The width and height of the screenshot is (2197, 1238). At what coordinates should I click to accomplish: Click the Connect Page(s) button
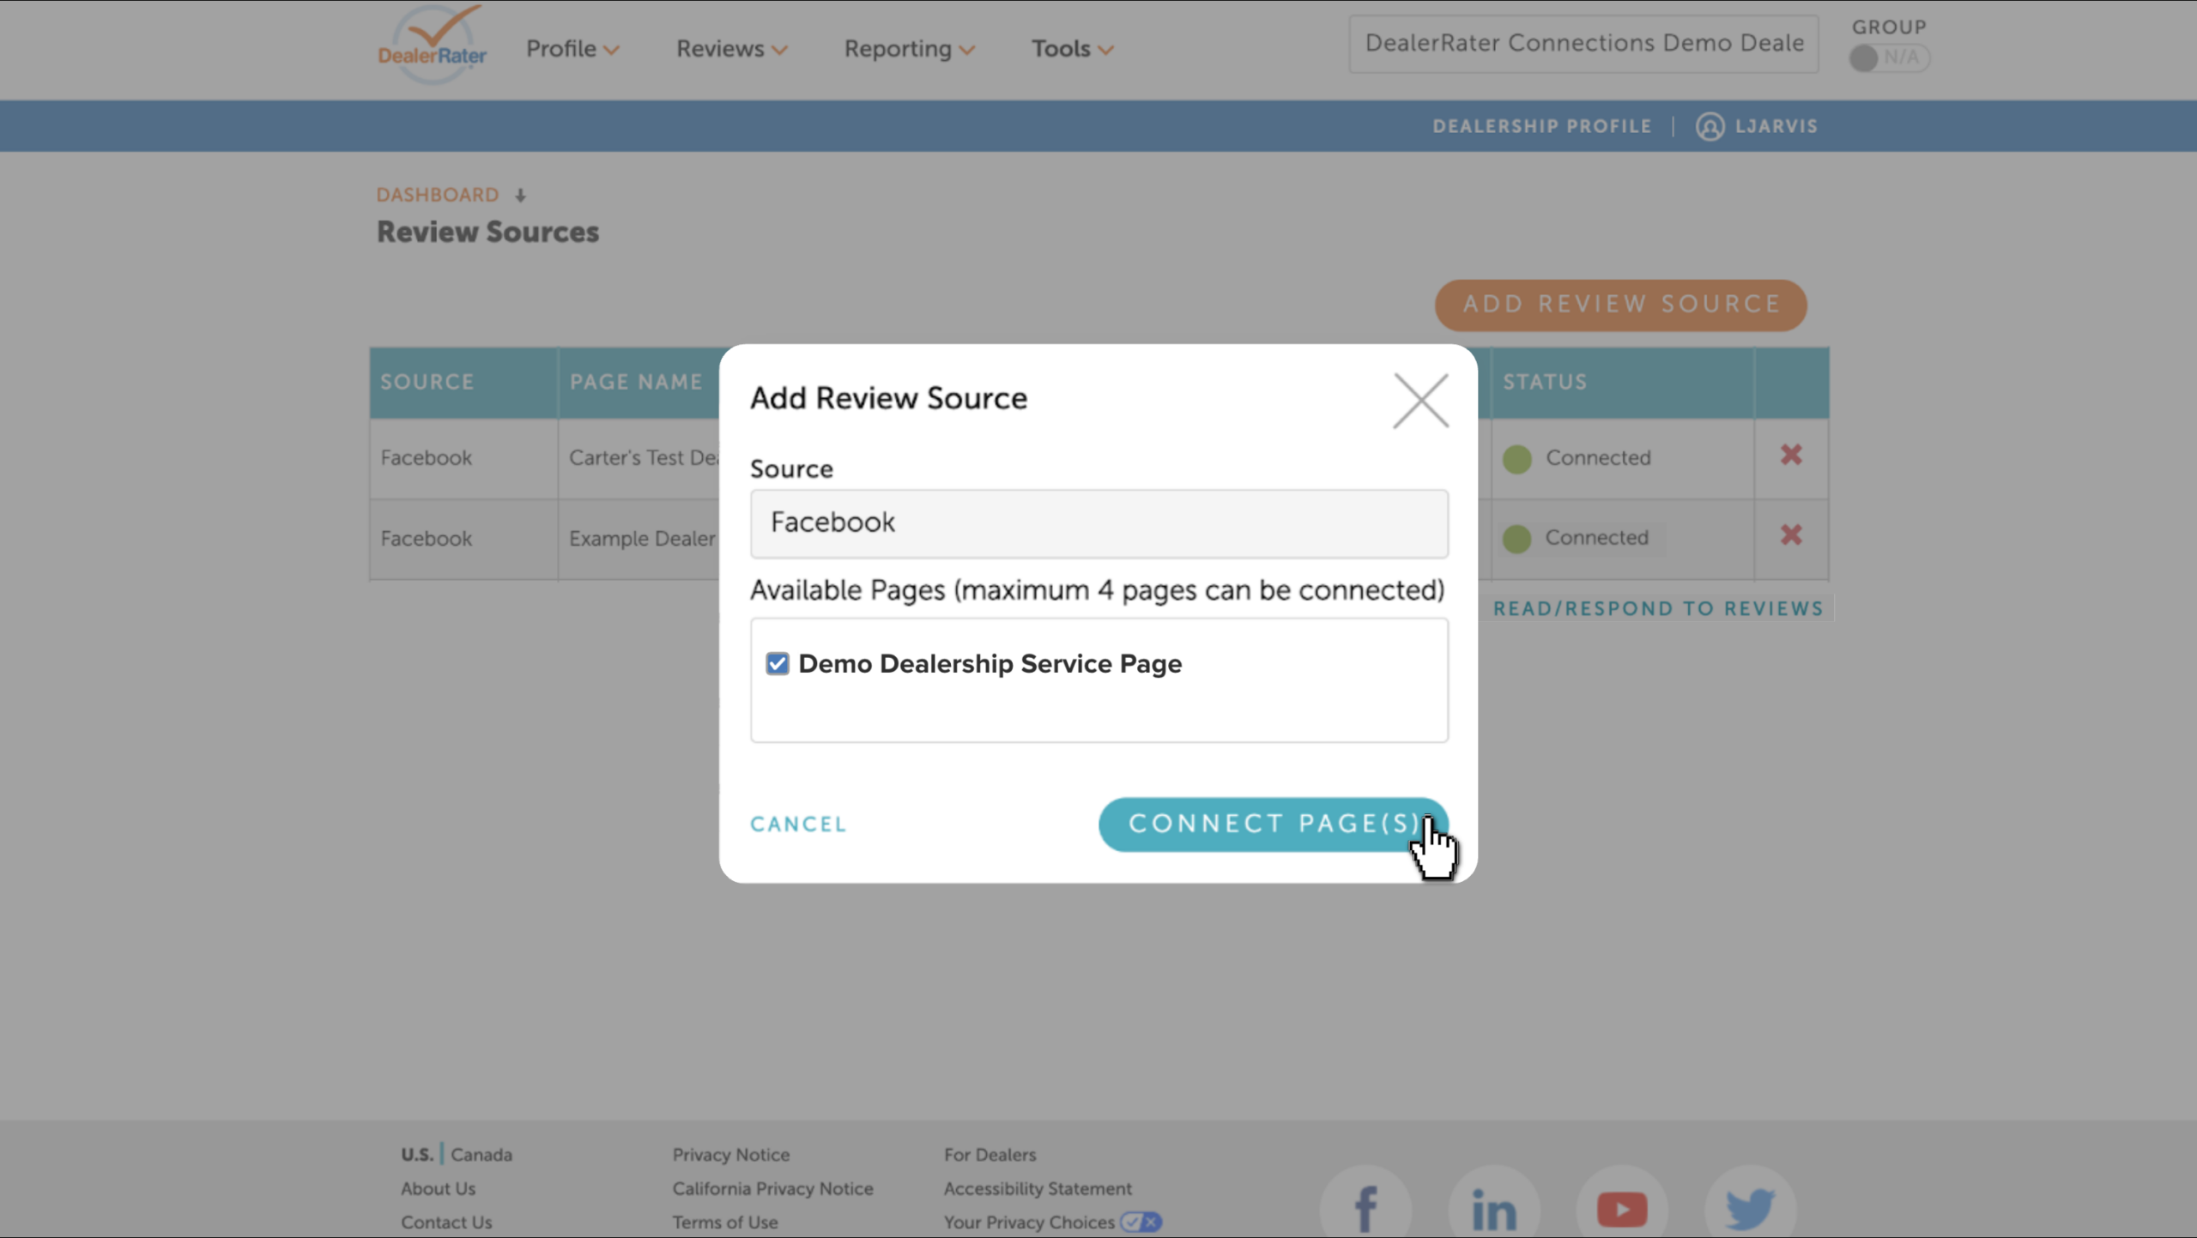click(1274, 824)
